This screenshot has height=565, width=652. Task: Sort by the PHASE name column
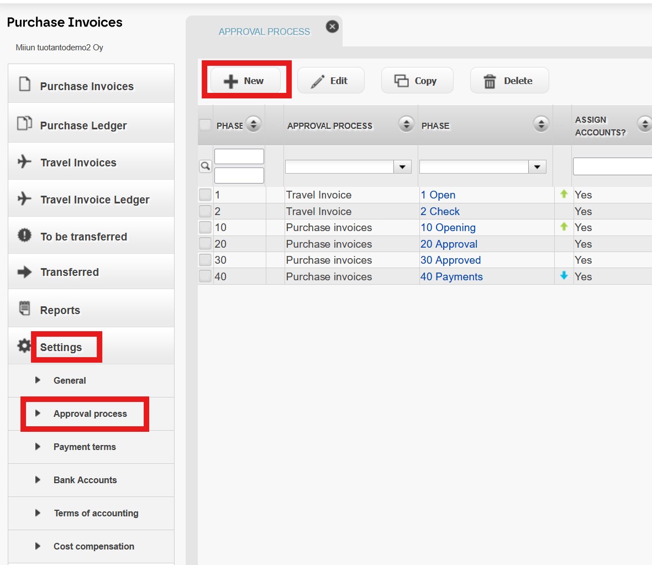click(541, 124)
